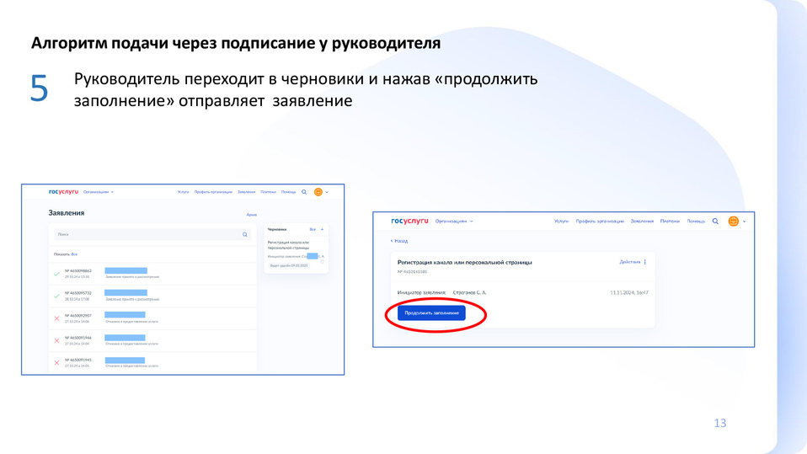The image size is (807, 454).
Task: Open the orange profile avatar on the draft page
Action: coord(733,222)
